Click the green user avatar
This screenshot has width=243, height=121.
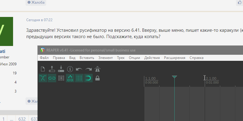[x=6, y=31]
